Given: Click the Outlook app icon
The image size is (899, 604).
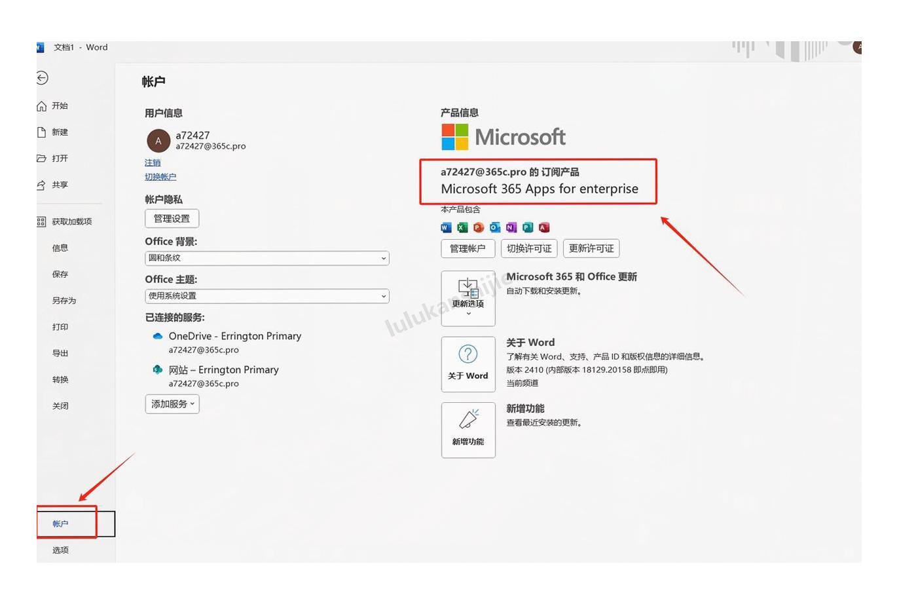Looking at the screenshot, I should [x=495, y=227].
